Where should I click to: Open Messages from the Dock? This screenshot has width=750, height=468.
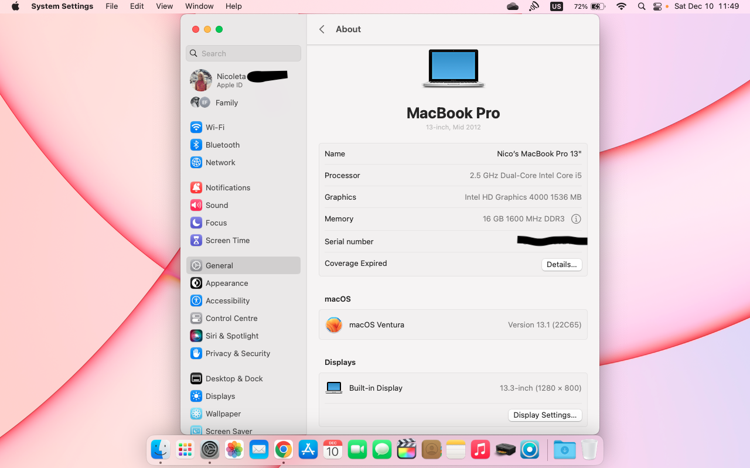point(382,450)
